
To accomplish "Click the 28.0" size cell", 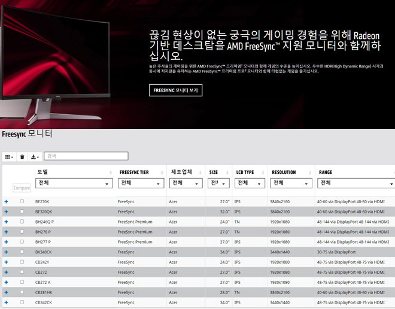I will (224, 293).
